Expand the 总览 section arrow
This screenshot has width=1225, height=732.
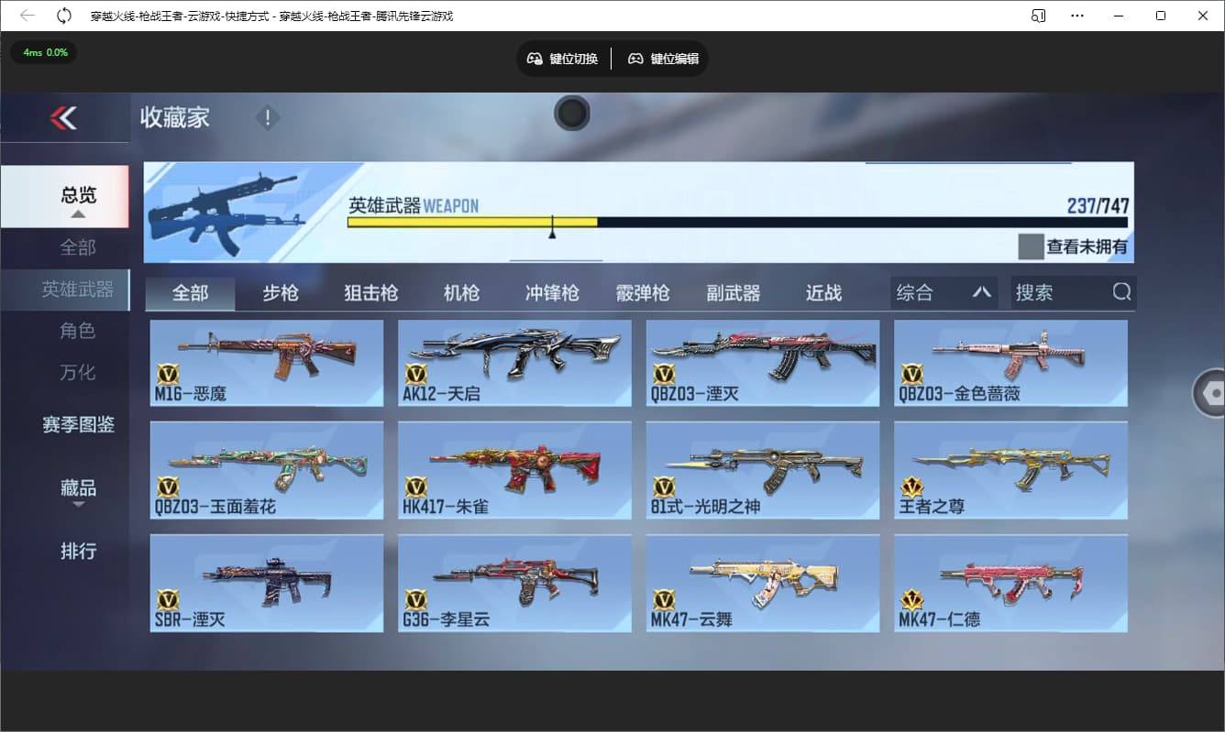point(78,216)
